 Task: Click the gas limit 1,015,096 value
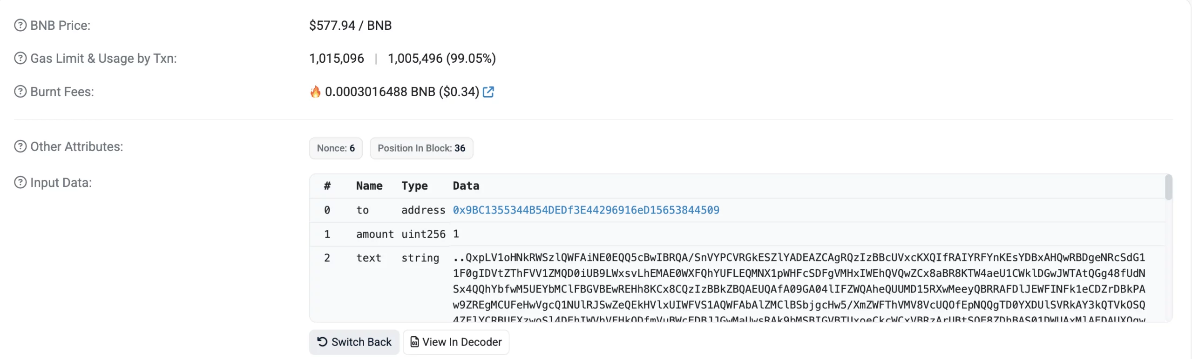(x=336, y=58)
